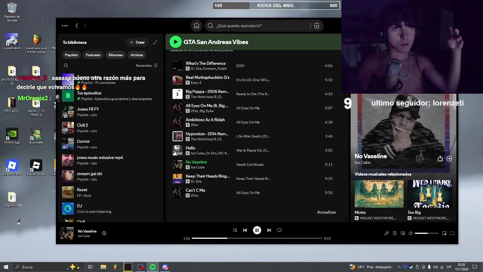
Task: Select the Artistas filter chip
Action: (137, 55)
